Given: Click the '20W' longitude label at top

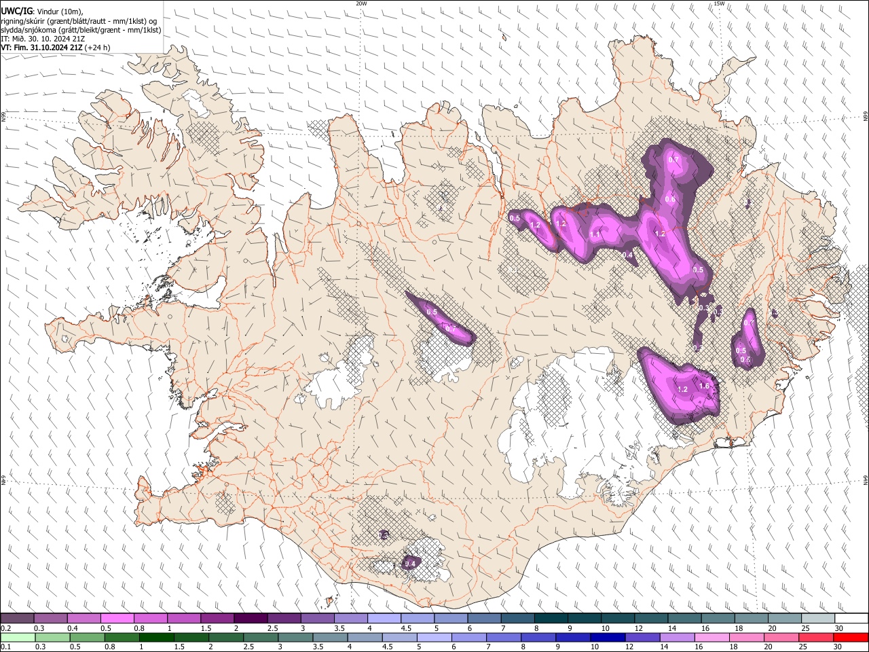Looking at the screenshot, I should [361, 3].
